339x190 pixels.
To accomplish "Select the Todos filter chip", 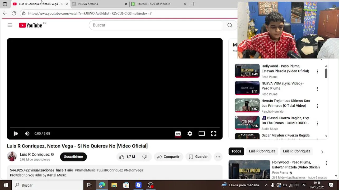I will (x=236, y=151).
